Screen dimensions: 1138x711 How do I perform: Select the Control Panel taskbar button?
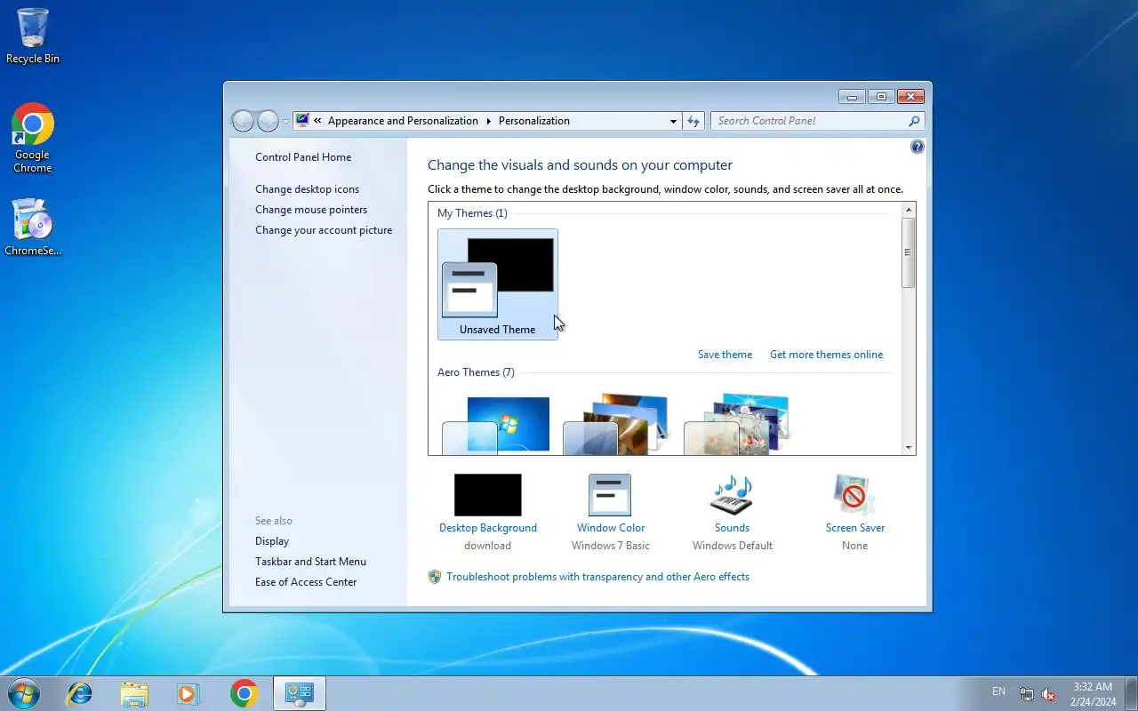(x=300, y=693)
